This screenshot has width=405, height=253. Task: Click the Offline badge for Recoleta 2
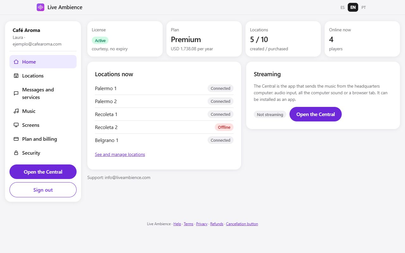click(x=224, y=127)
